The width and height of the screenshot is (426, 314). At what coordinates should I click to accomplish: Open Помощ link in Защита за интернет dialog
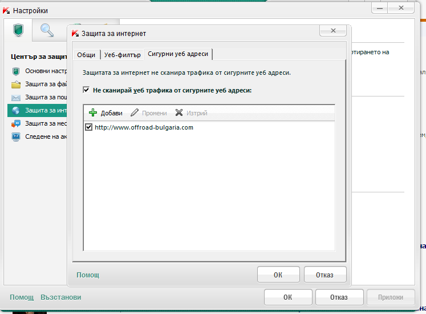click(88, 275)
